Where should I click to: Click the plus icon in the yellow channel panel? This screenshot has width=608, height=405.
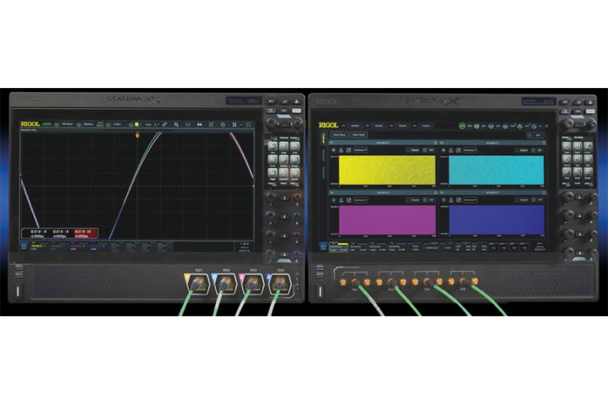click(334, 149)
